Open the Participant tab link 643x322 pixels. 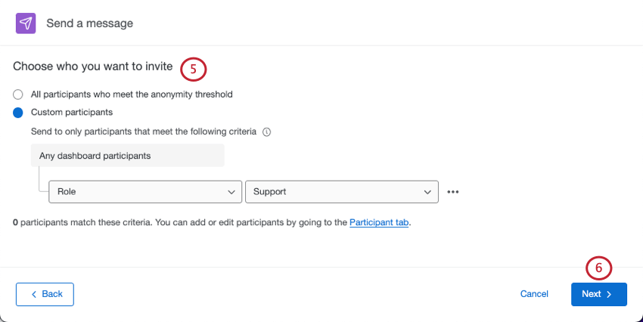379,223
